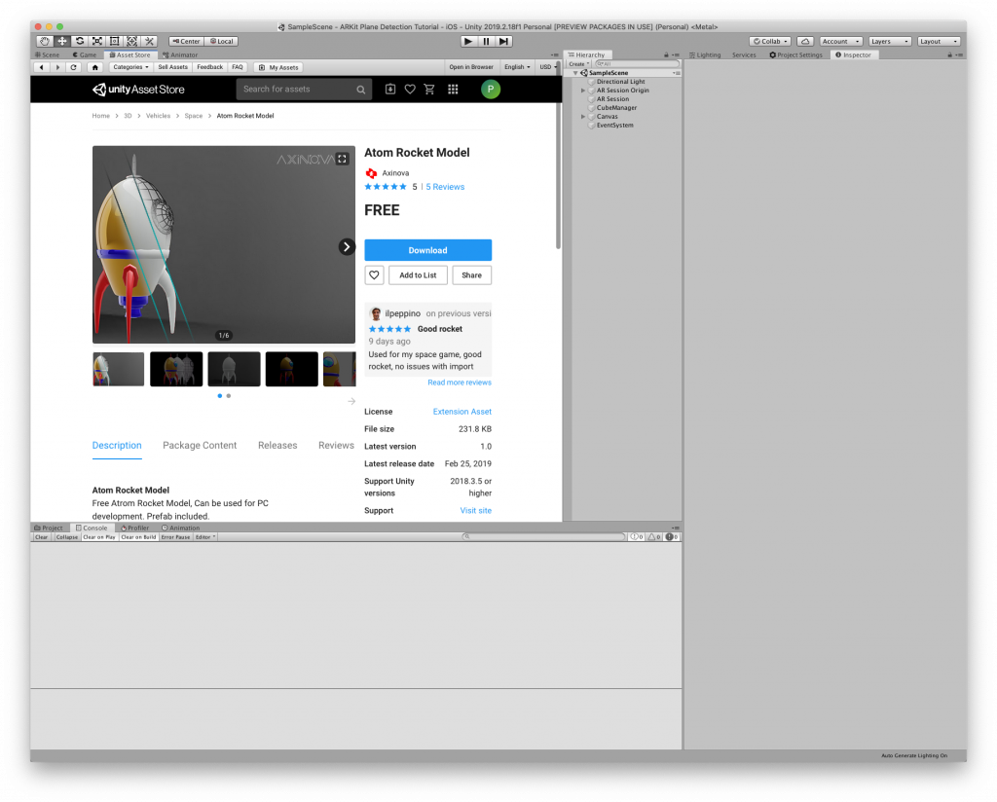Toggle error messages filter in Console
The width and height of the screenshot is (997, 802).
[672, 537]
